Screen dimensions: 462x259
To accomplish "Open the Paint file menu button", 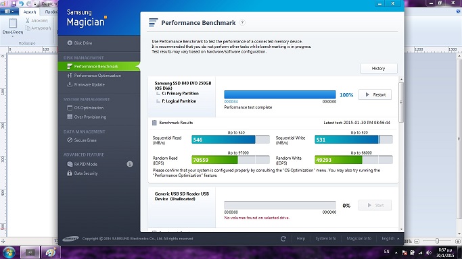I will click(x=9, y=11).
